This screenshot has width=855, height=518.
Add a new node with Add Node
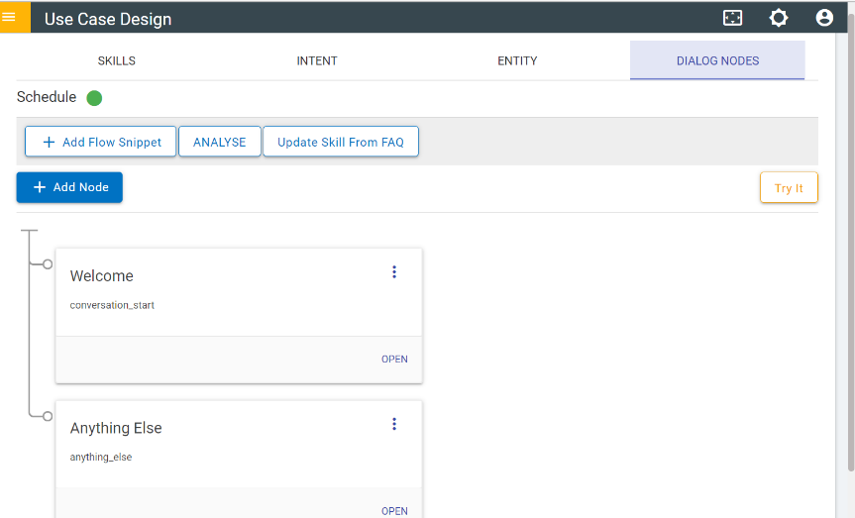click(69, 187)
